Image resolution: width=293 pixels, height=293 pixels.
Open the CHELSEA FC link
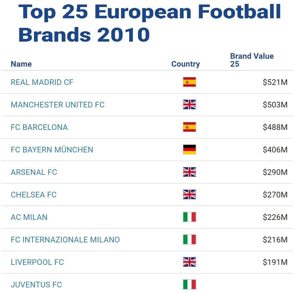tap(33, 195)
